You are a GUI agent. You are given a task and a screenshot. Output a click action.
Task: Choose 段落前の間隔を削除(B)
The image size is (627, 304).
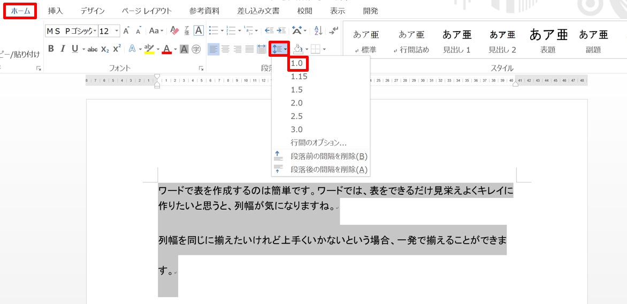point(320,156)
